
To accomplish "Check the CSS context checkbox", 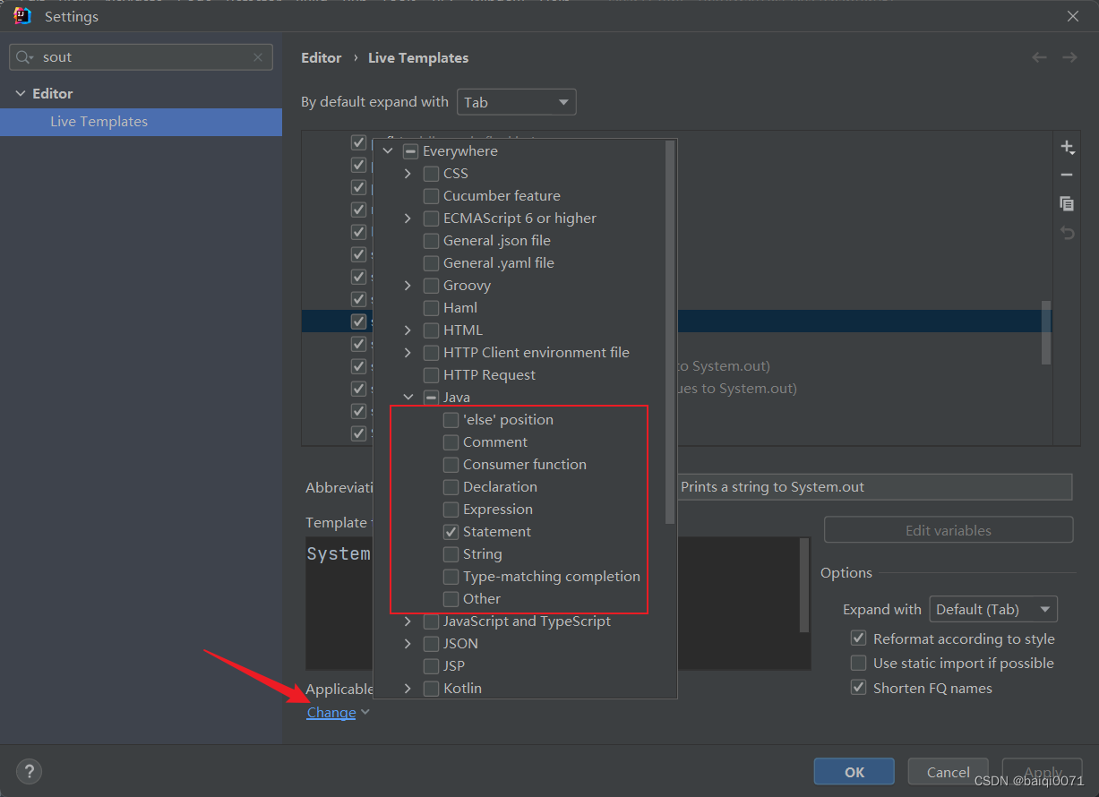I will (431, 174).
